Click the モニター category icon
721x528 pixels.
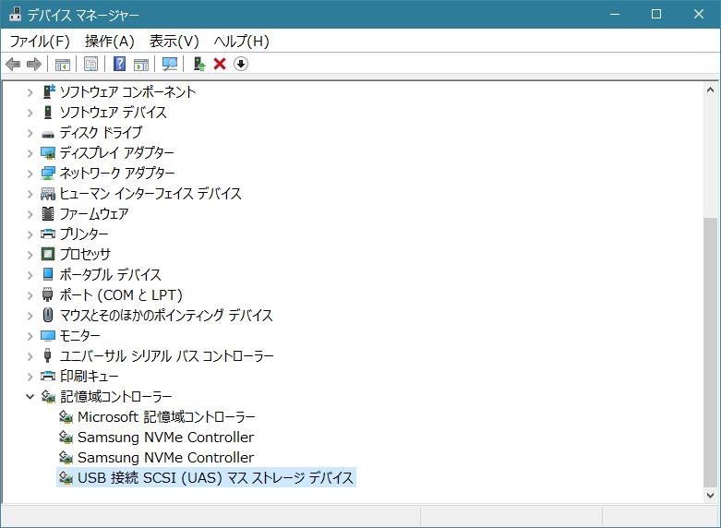point(48,336)
